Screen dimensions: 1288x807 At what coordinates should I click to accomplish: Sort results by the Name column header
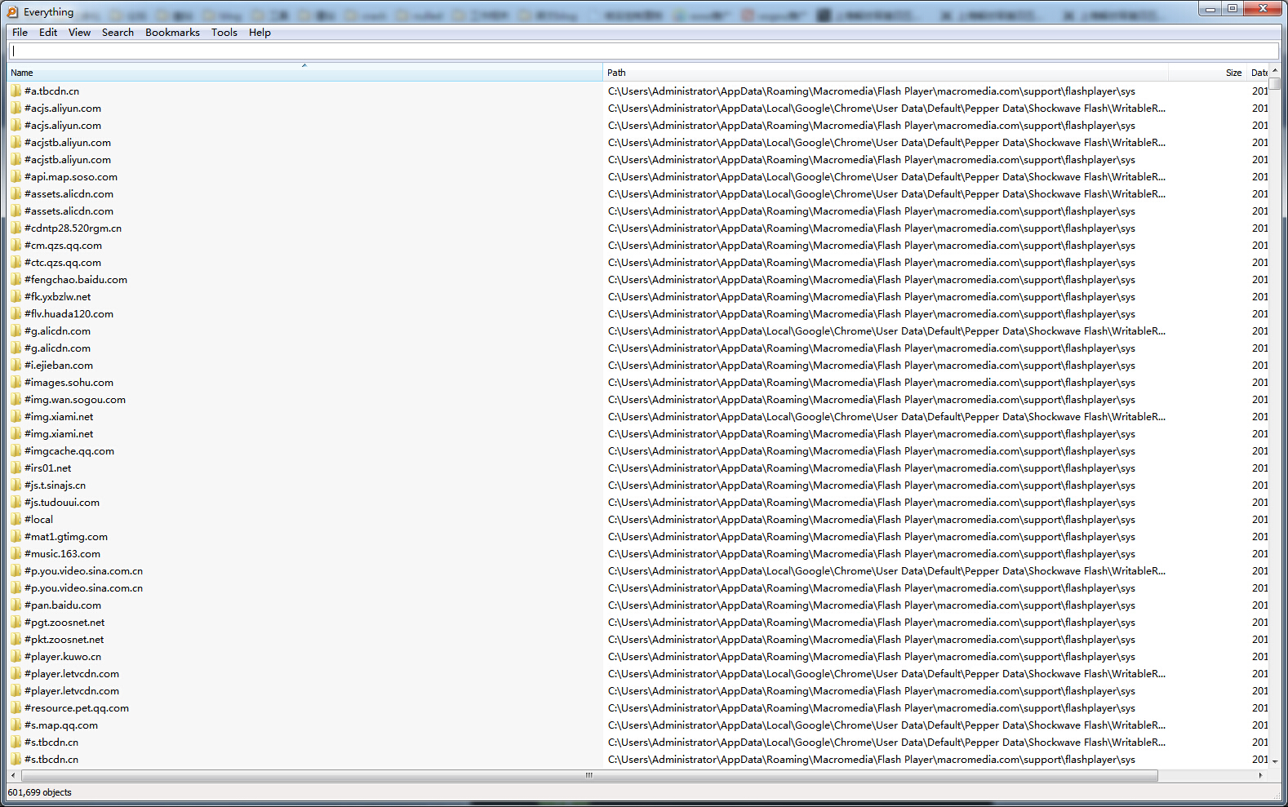click(304, 73)
